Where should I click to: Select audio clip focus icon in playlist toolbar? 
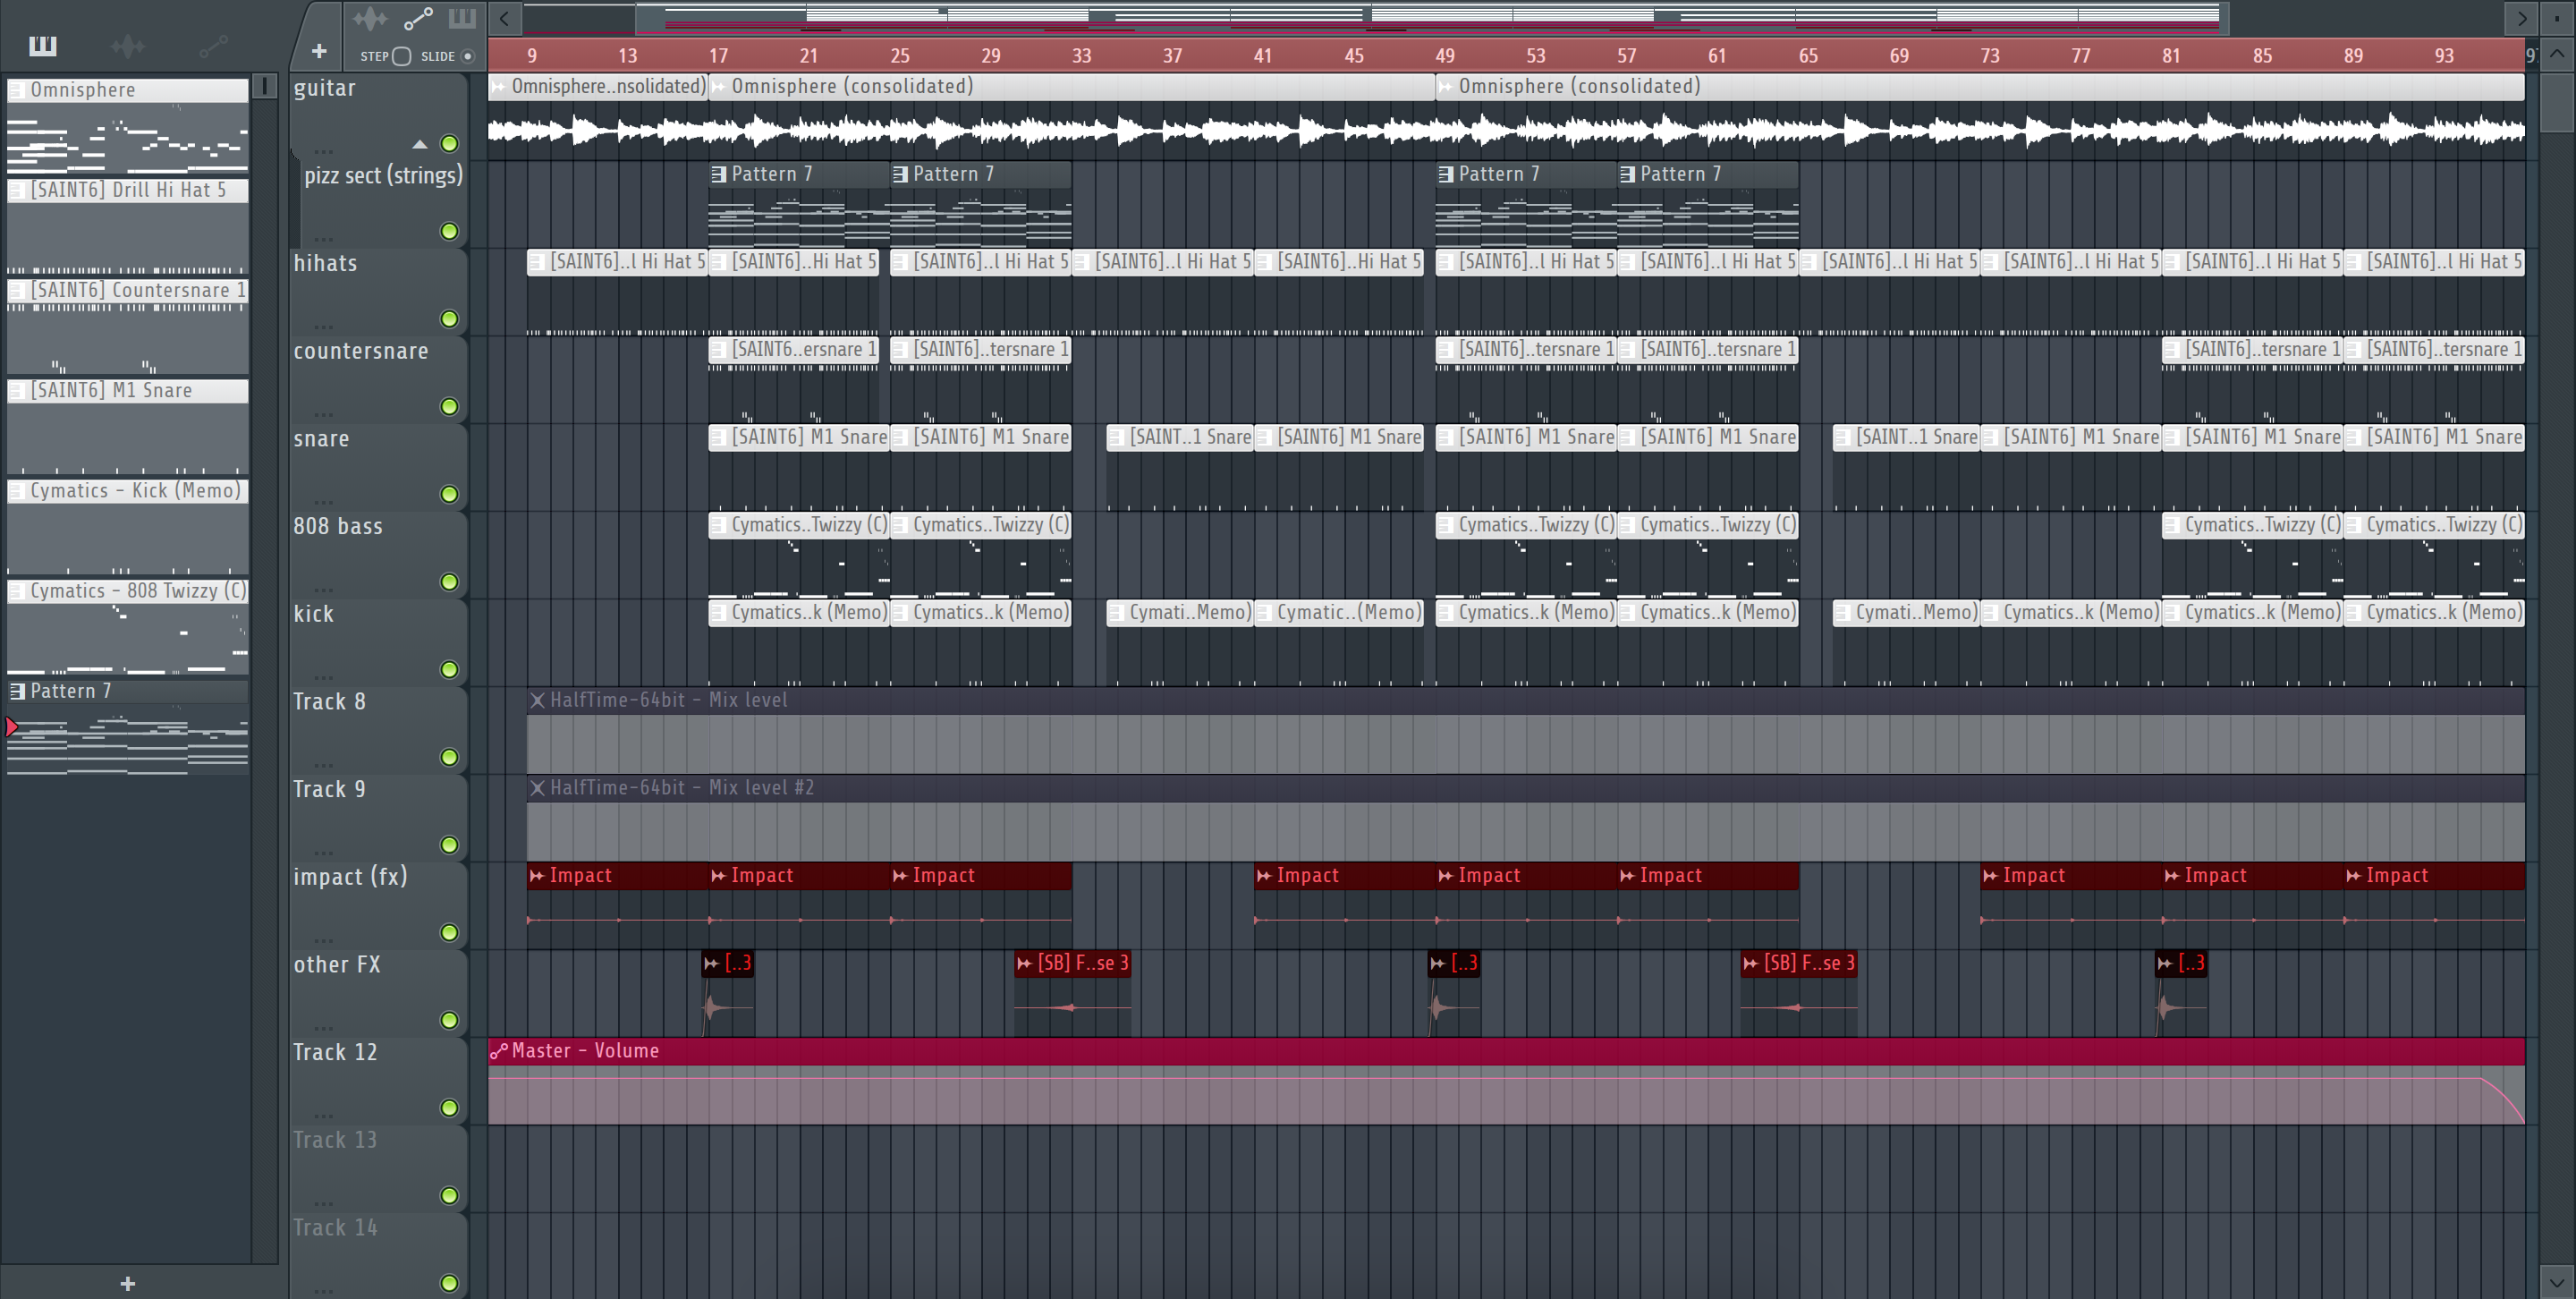coord(369,18)
